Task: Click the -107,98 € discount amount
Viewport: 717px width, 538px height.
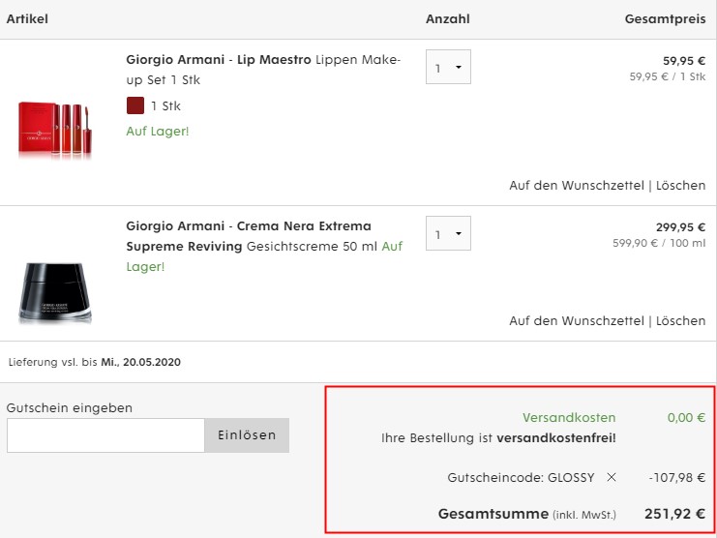Action: [677, 478]
